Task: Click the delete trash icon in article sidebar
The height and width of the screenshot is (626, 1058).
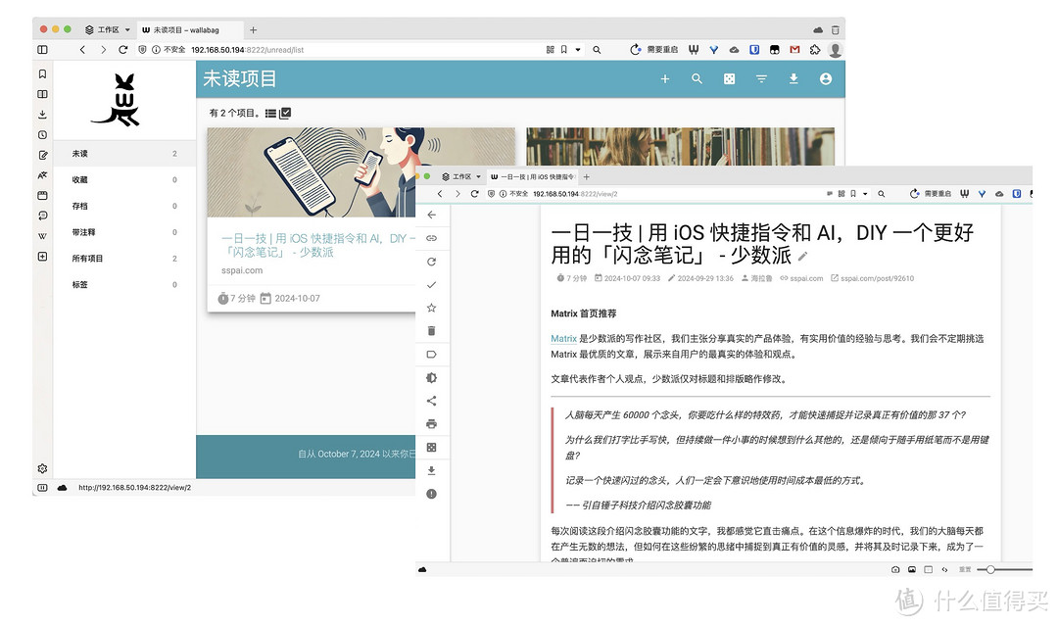Action: pyautogui.click(x=431, y=331)
